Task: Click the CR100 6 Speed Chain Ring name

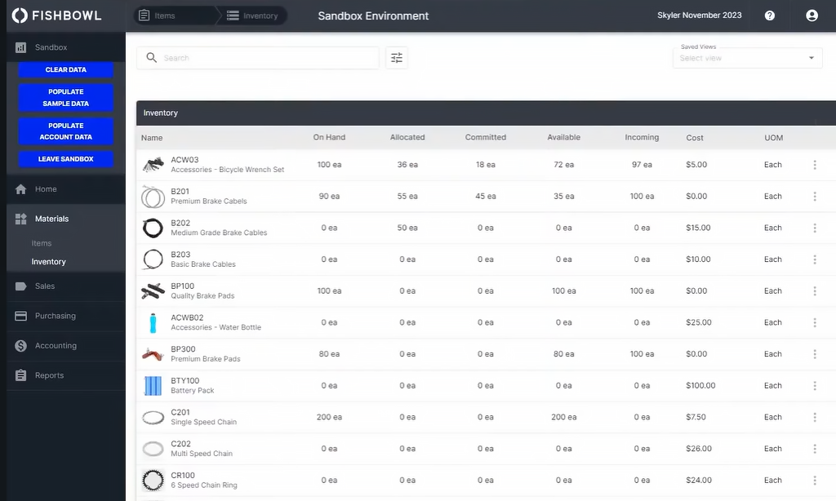Action: pyautogui.click(x=203, y=481)
